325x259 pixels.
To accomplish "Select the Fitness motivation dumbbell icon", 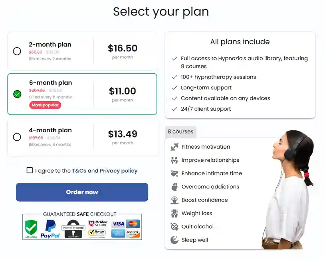I will coord(174,147).
